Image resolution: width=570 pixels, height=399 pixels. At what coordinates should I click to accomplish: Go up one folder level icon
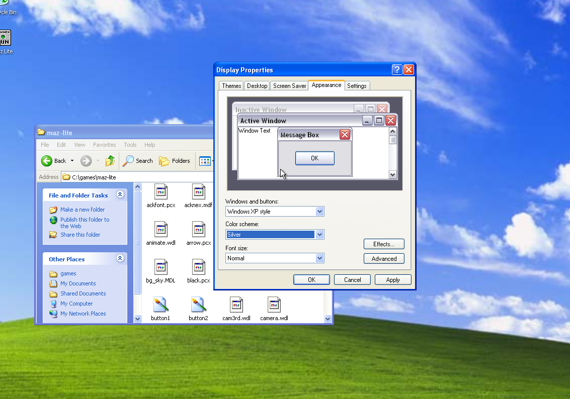tap(110, 160)
